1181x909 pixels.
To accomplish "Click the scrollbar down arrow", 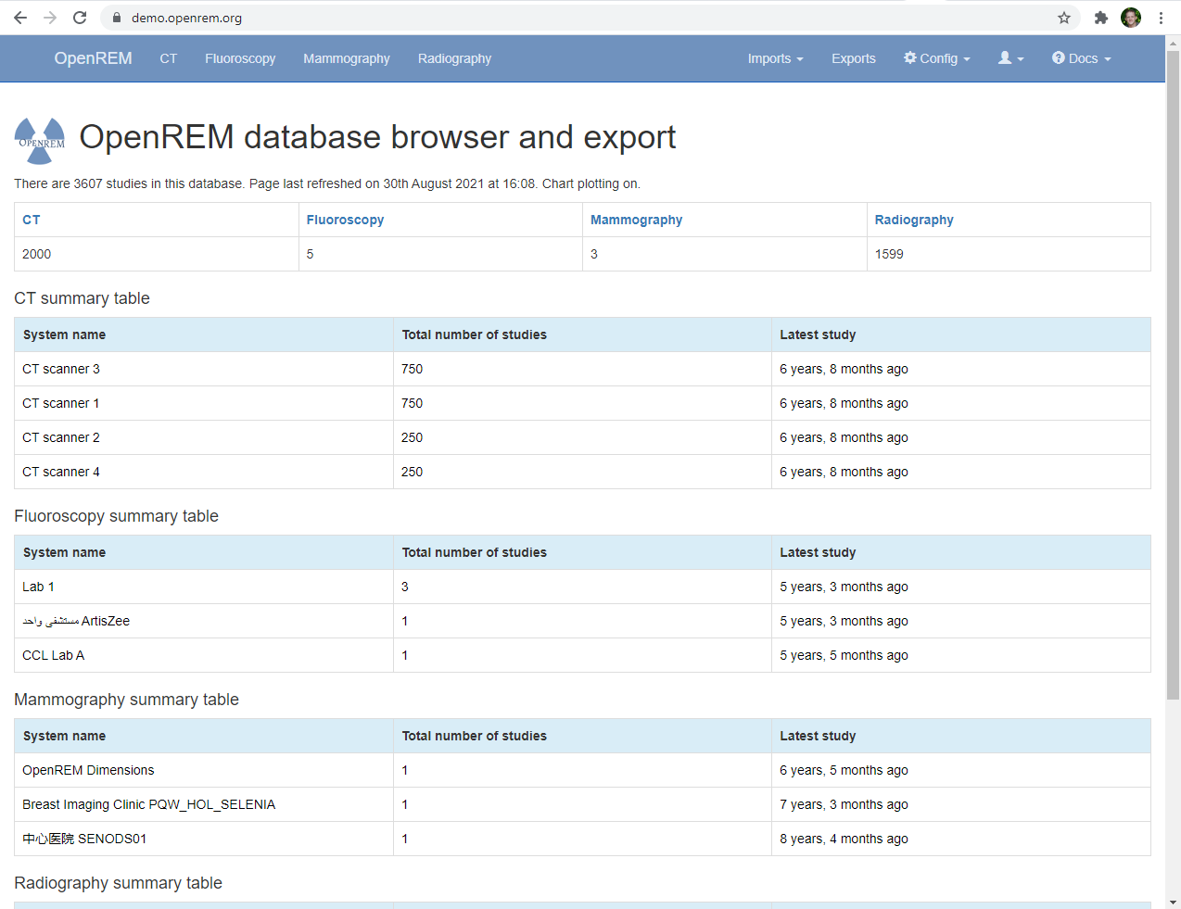I will [1174, 901].
